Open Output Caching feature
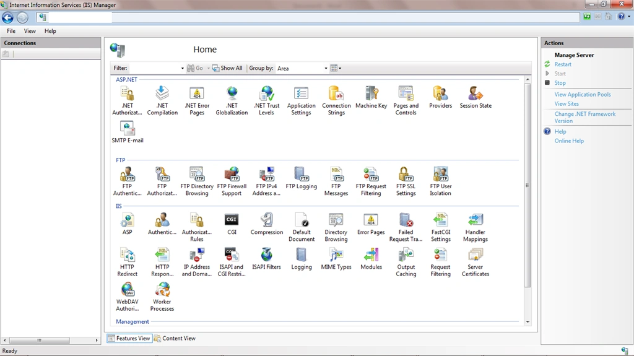 click(x=406, y=262)
